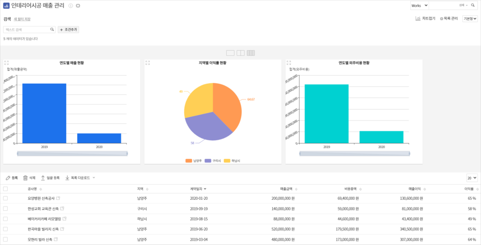Expand the 연도별 매출 현황 chart to fullscreen
This screenshot has height=245, width=481.
pos(7,63)
